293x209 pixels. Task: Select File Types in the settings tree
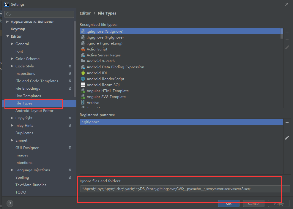[x=39, y=103]
